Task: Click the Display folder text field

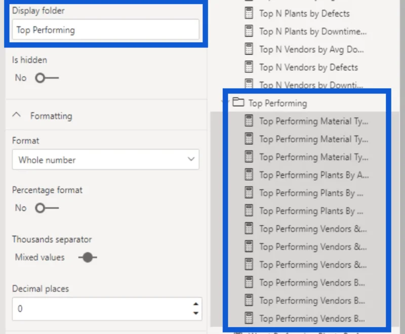Action: tap(105, 30)
